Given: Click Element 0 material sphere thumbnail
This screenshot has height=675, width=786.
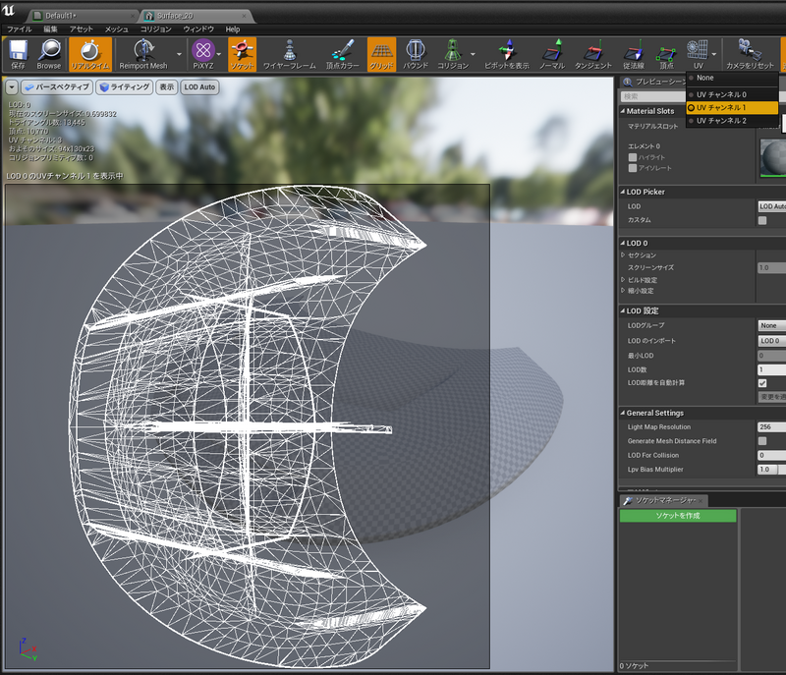Looking at the screenshot, I should pos(773,158).
